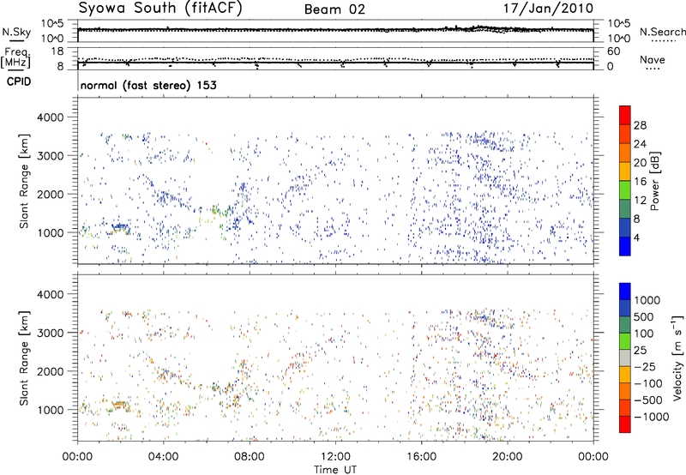Pick the light green 12–16 dB Power colorbar segment
Viewport: 686px width, 475px height.
[x=625, y=189]
